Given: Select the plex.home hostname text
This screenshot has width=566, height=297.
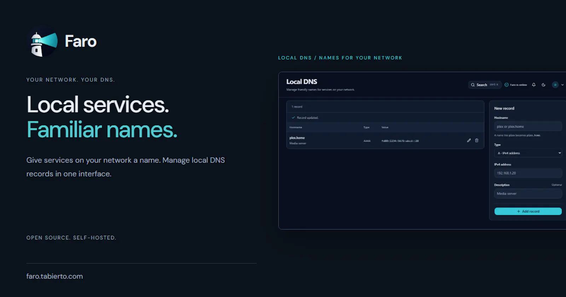Looking at the screenshot, I should (x=297, y=138).
